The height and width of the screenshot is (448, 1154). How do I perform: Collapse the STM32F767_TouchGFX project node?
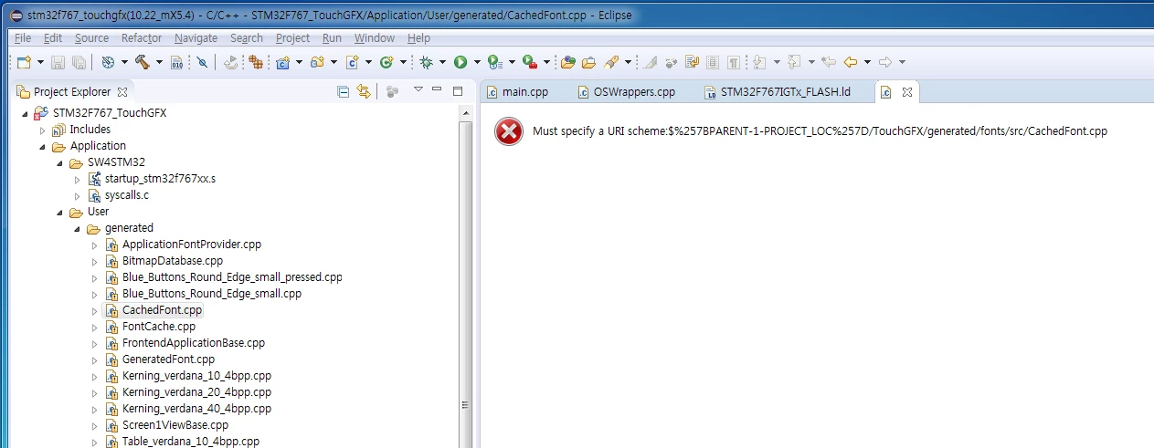pyautogui.click(x=25, y=113)
